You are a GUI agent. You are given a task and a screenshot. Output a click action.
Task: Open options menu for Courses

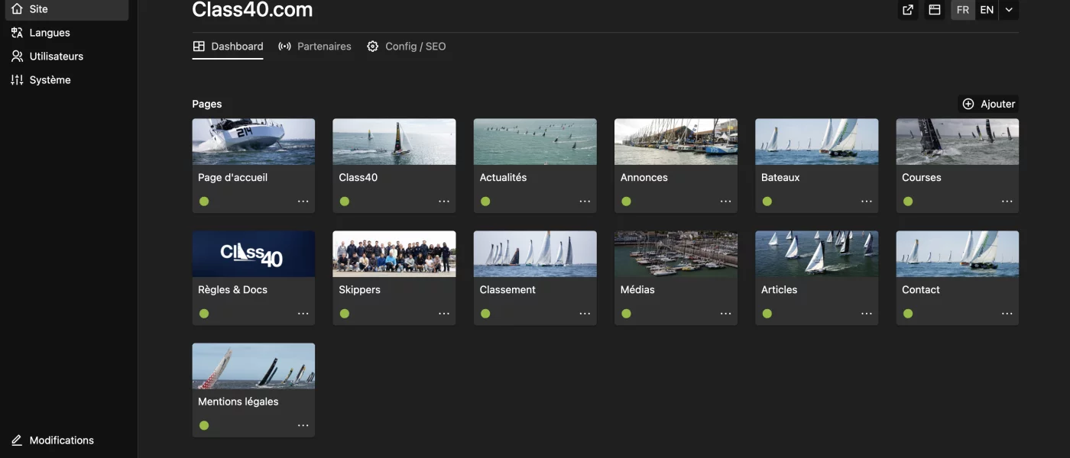click(1007, 202)
